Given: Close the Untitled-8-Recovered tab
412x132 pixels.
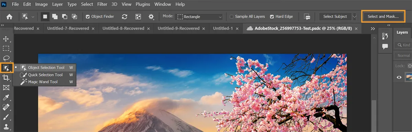Looking at the screenshot, I should 148,28.
